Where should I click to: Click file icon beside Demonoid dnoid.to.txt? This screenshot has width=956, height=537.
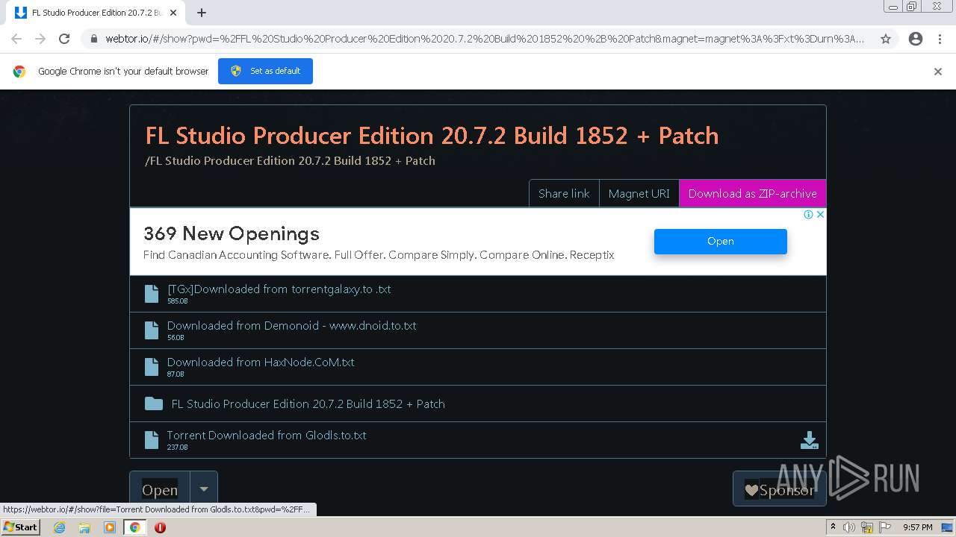(152, 330)
